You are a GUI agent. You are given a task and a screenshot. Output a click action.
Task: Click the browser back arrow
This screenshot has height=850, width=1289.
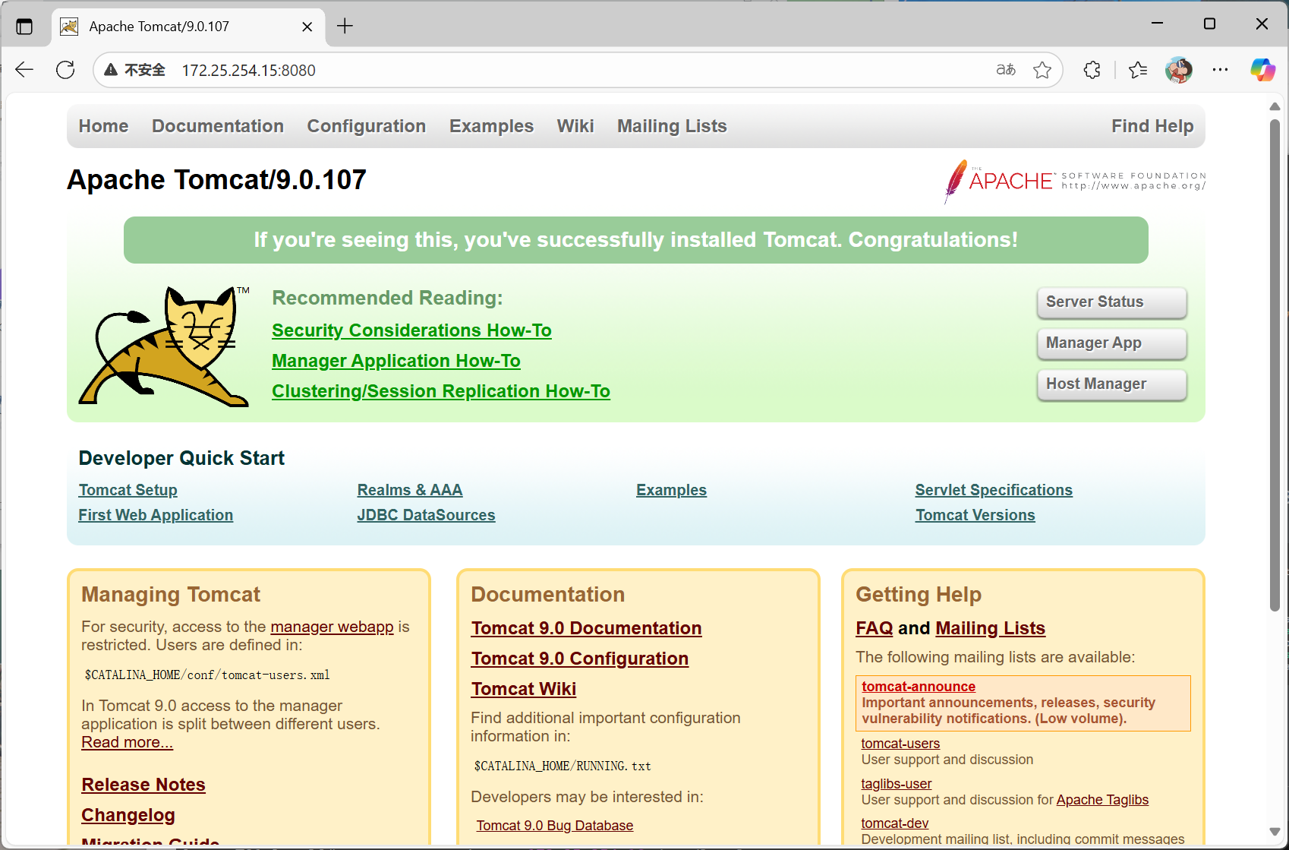point(24,70)
